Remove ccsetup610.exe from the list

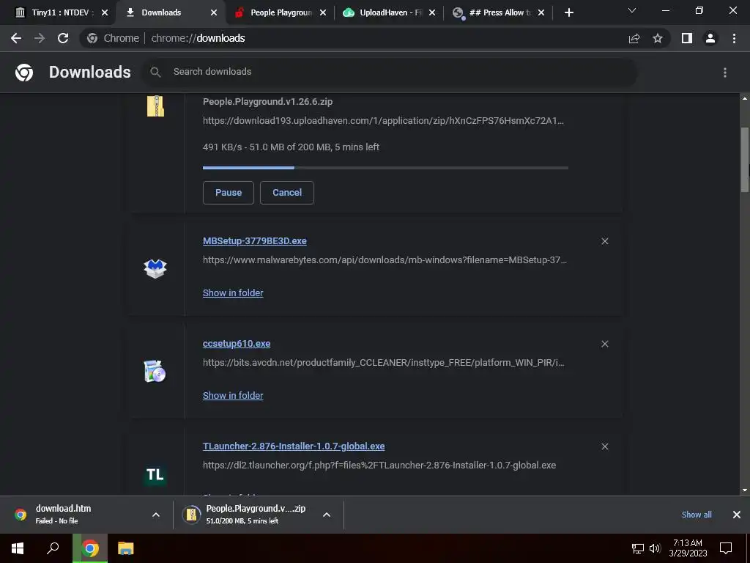(605, 345)
